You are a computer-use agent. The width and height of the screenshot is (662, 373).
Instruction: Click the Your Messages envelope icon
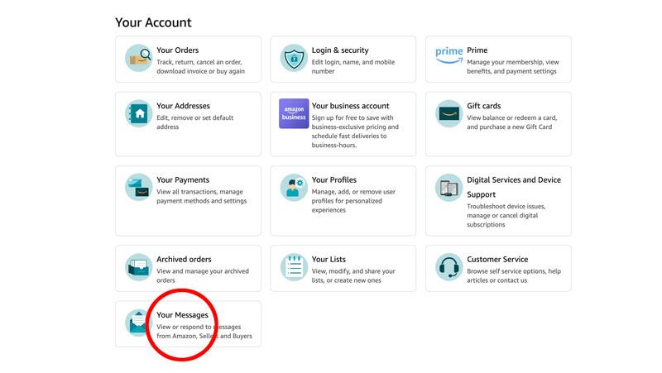(137, 323)
